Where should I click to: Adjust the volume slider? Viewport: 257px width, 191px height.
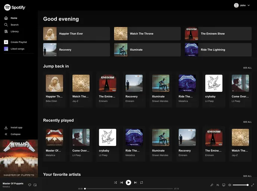[241, 185]
